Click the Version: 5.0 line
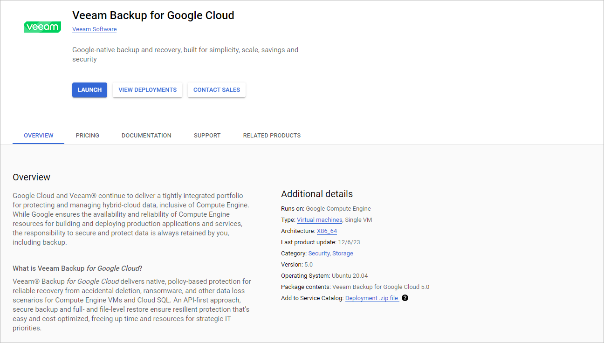 click(297, 265)
